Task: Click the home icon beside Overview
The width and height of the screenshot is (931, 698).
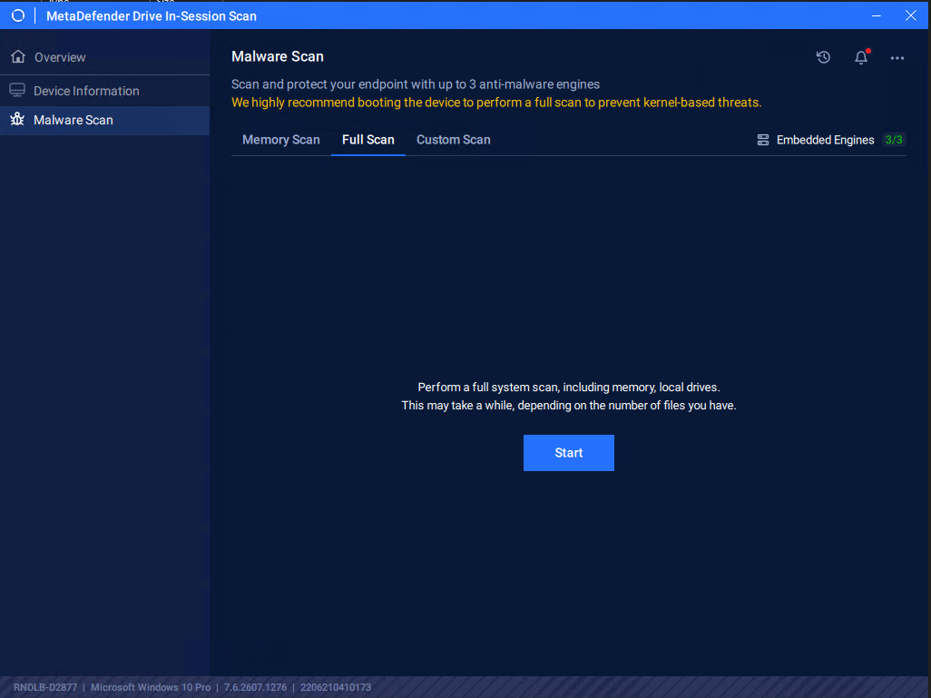Action: click(x=18, y=56)
